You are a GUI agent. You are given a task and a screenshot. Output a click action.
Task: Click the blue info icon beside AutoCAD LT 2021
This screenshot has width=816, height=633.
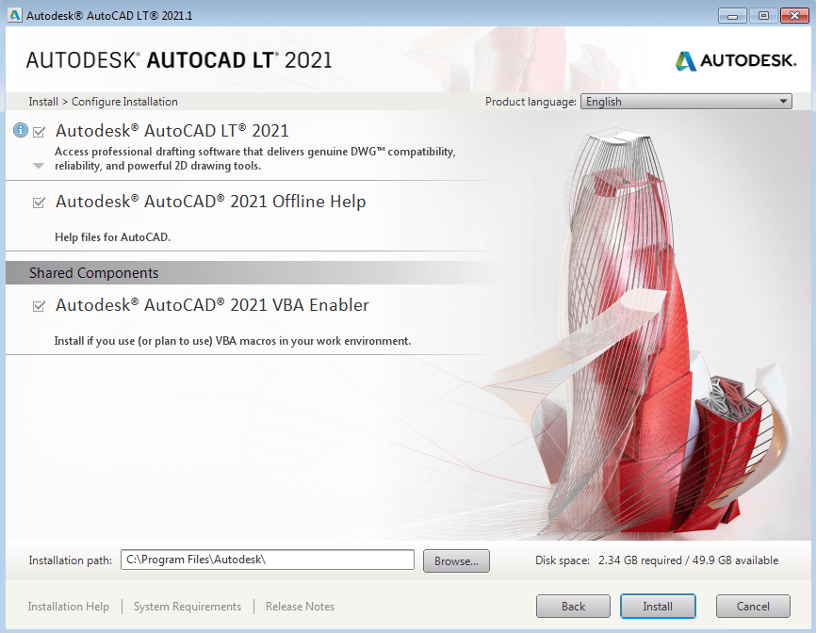coord(21,130)
